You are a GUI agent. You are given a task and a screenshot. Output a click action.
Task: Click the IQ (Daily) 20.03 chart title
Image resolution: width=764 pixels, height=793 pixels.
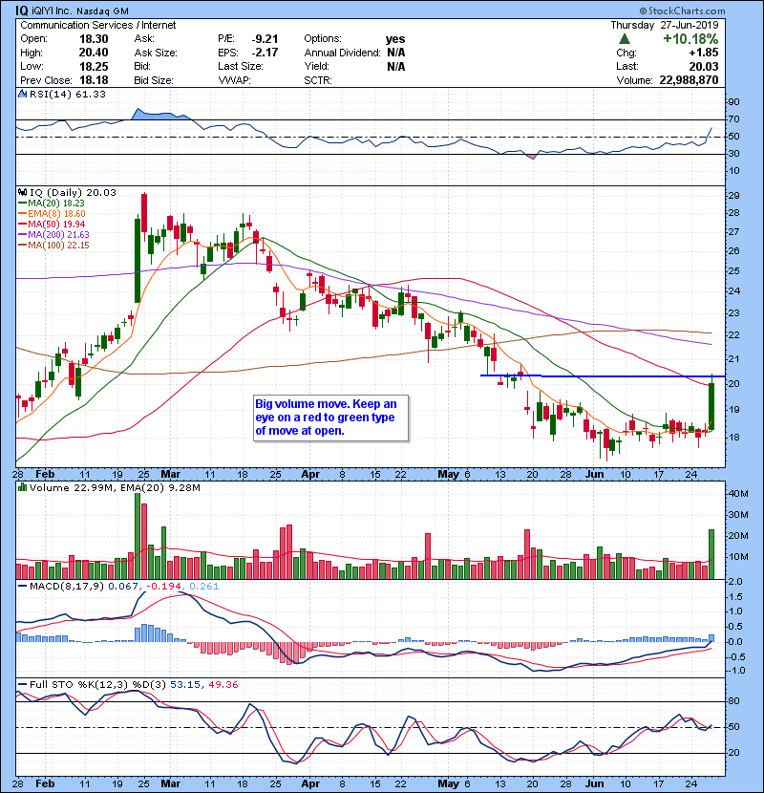[73, 192]
